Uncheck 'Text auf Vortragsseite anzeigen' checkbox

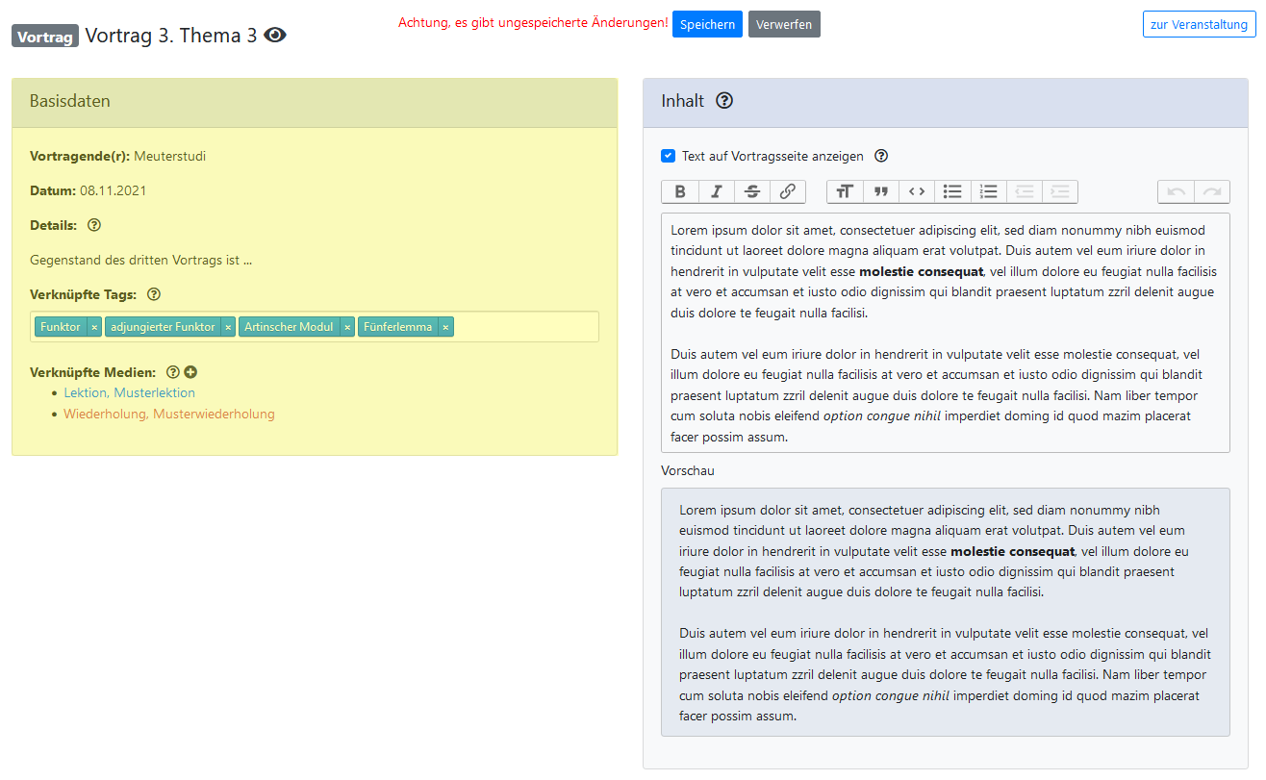(x=668, y=156)
